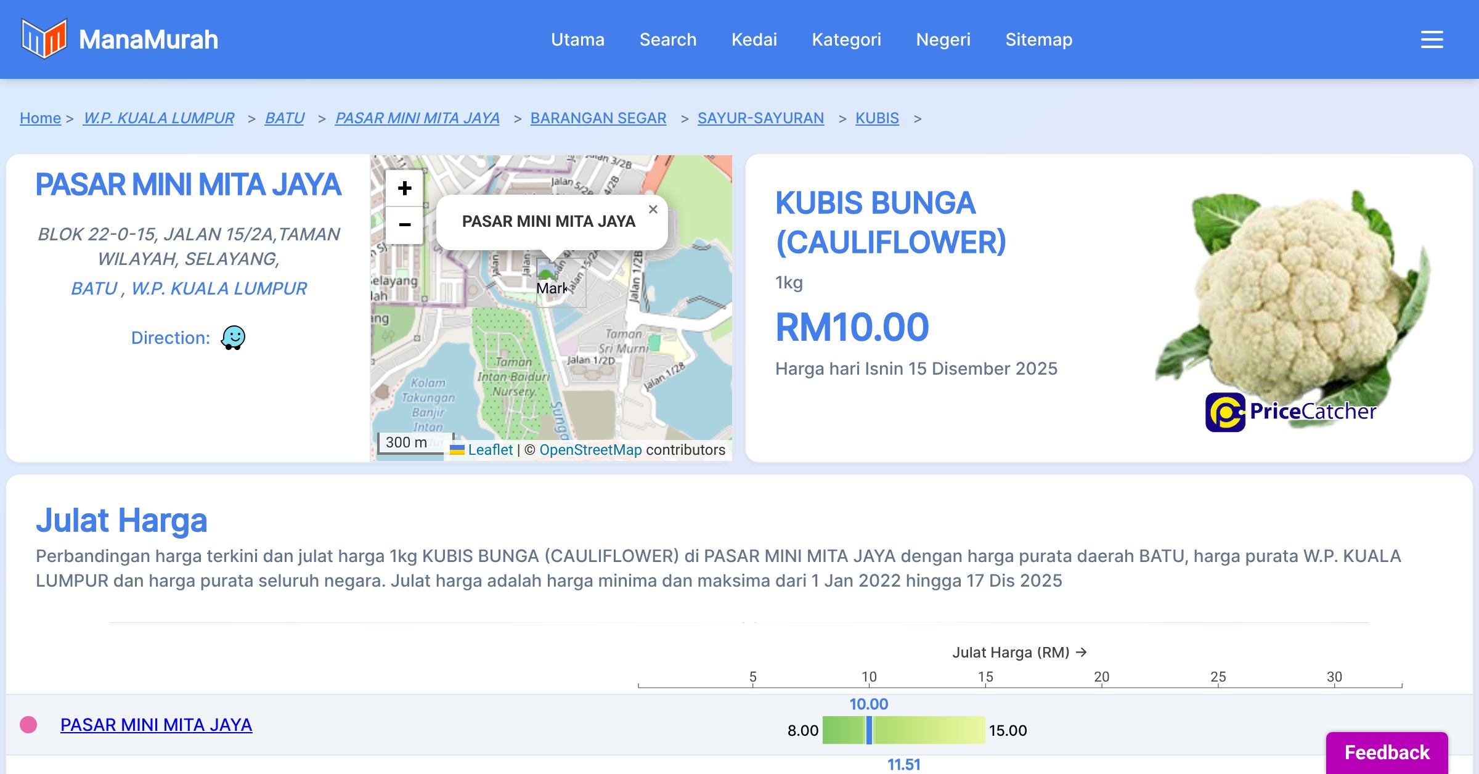Zoom in on the map
This screenshot has width=1479, height=774.
click(404, 188)
